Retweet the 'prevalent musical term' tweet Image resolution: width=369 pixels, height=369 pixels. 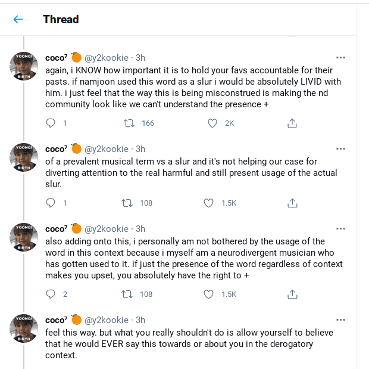127,203
